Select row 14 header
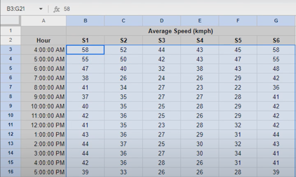The image size is (296, 177). [10, 153]
